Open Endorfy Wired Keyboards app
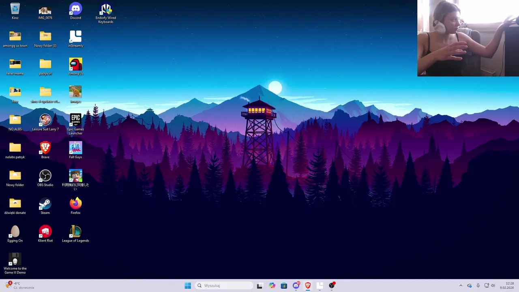This screenshot has width=519, height=292. click(x=106, y=13)
